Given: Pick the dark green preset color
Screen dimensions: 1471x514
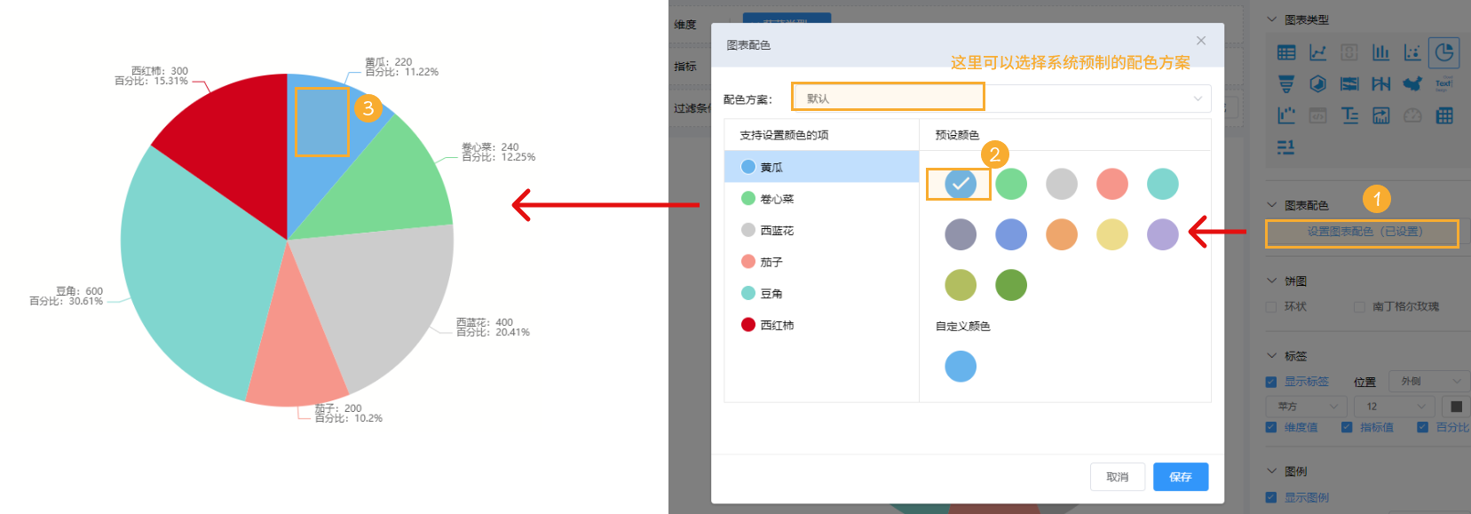Looking at the screenshot, I should [1011, 285].
